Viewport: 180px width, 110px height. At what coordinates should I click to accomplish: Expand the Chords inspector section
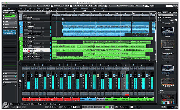pos(10,21)
